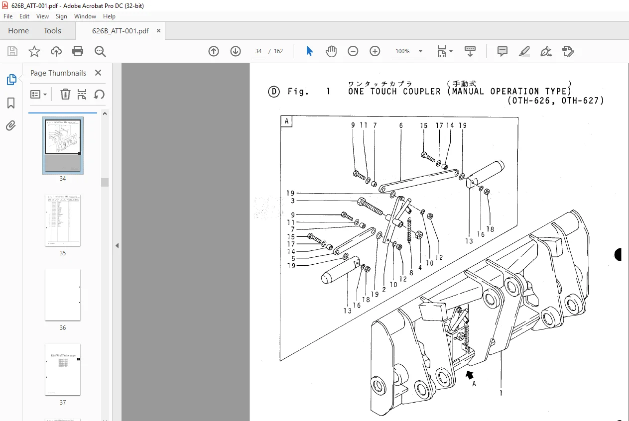
Task: Open the find text magnifier
Action: tap(101, 51)
